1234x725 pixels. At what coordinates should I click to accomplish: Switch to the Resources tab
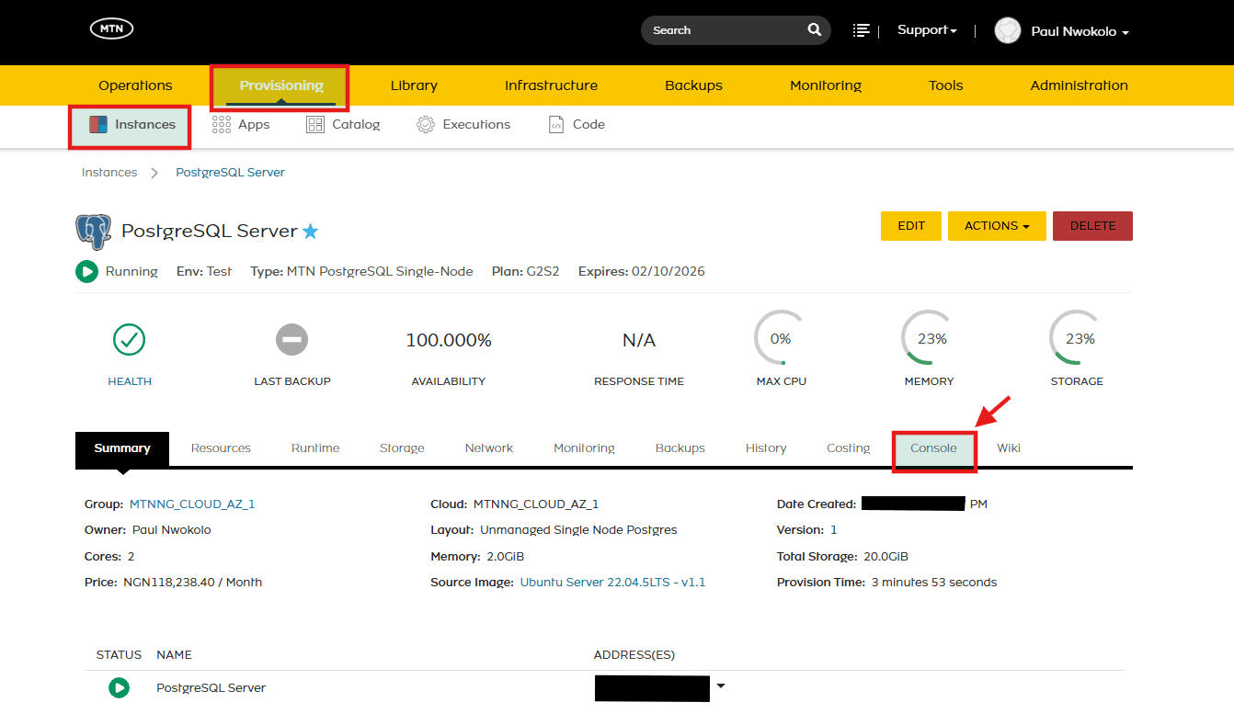(x=221, y=448)
